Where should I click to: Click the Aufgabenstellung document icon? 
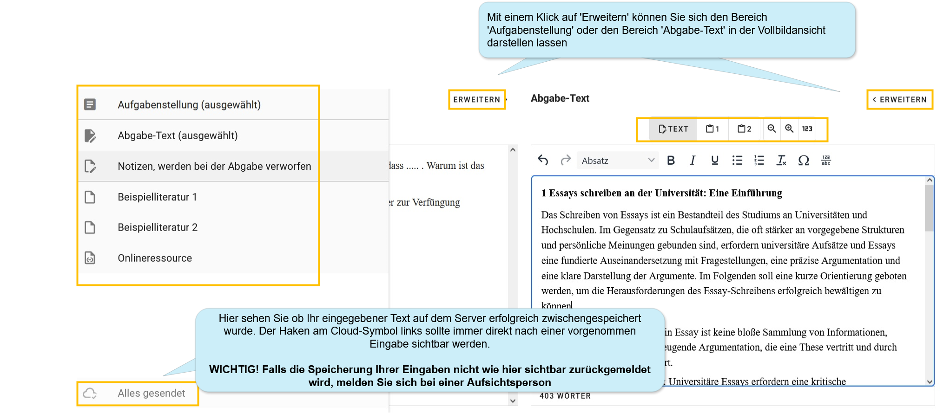coord(90,104)
